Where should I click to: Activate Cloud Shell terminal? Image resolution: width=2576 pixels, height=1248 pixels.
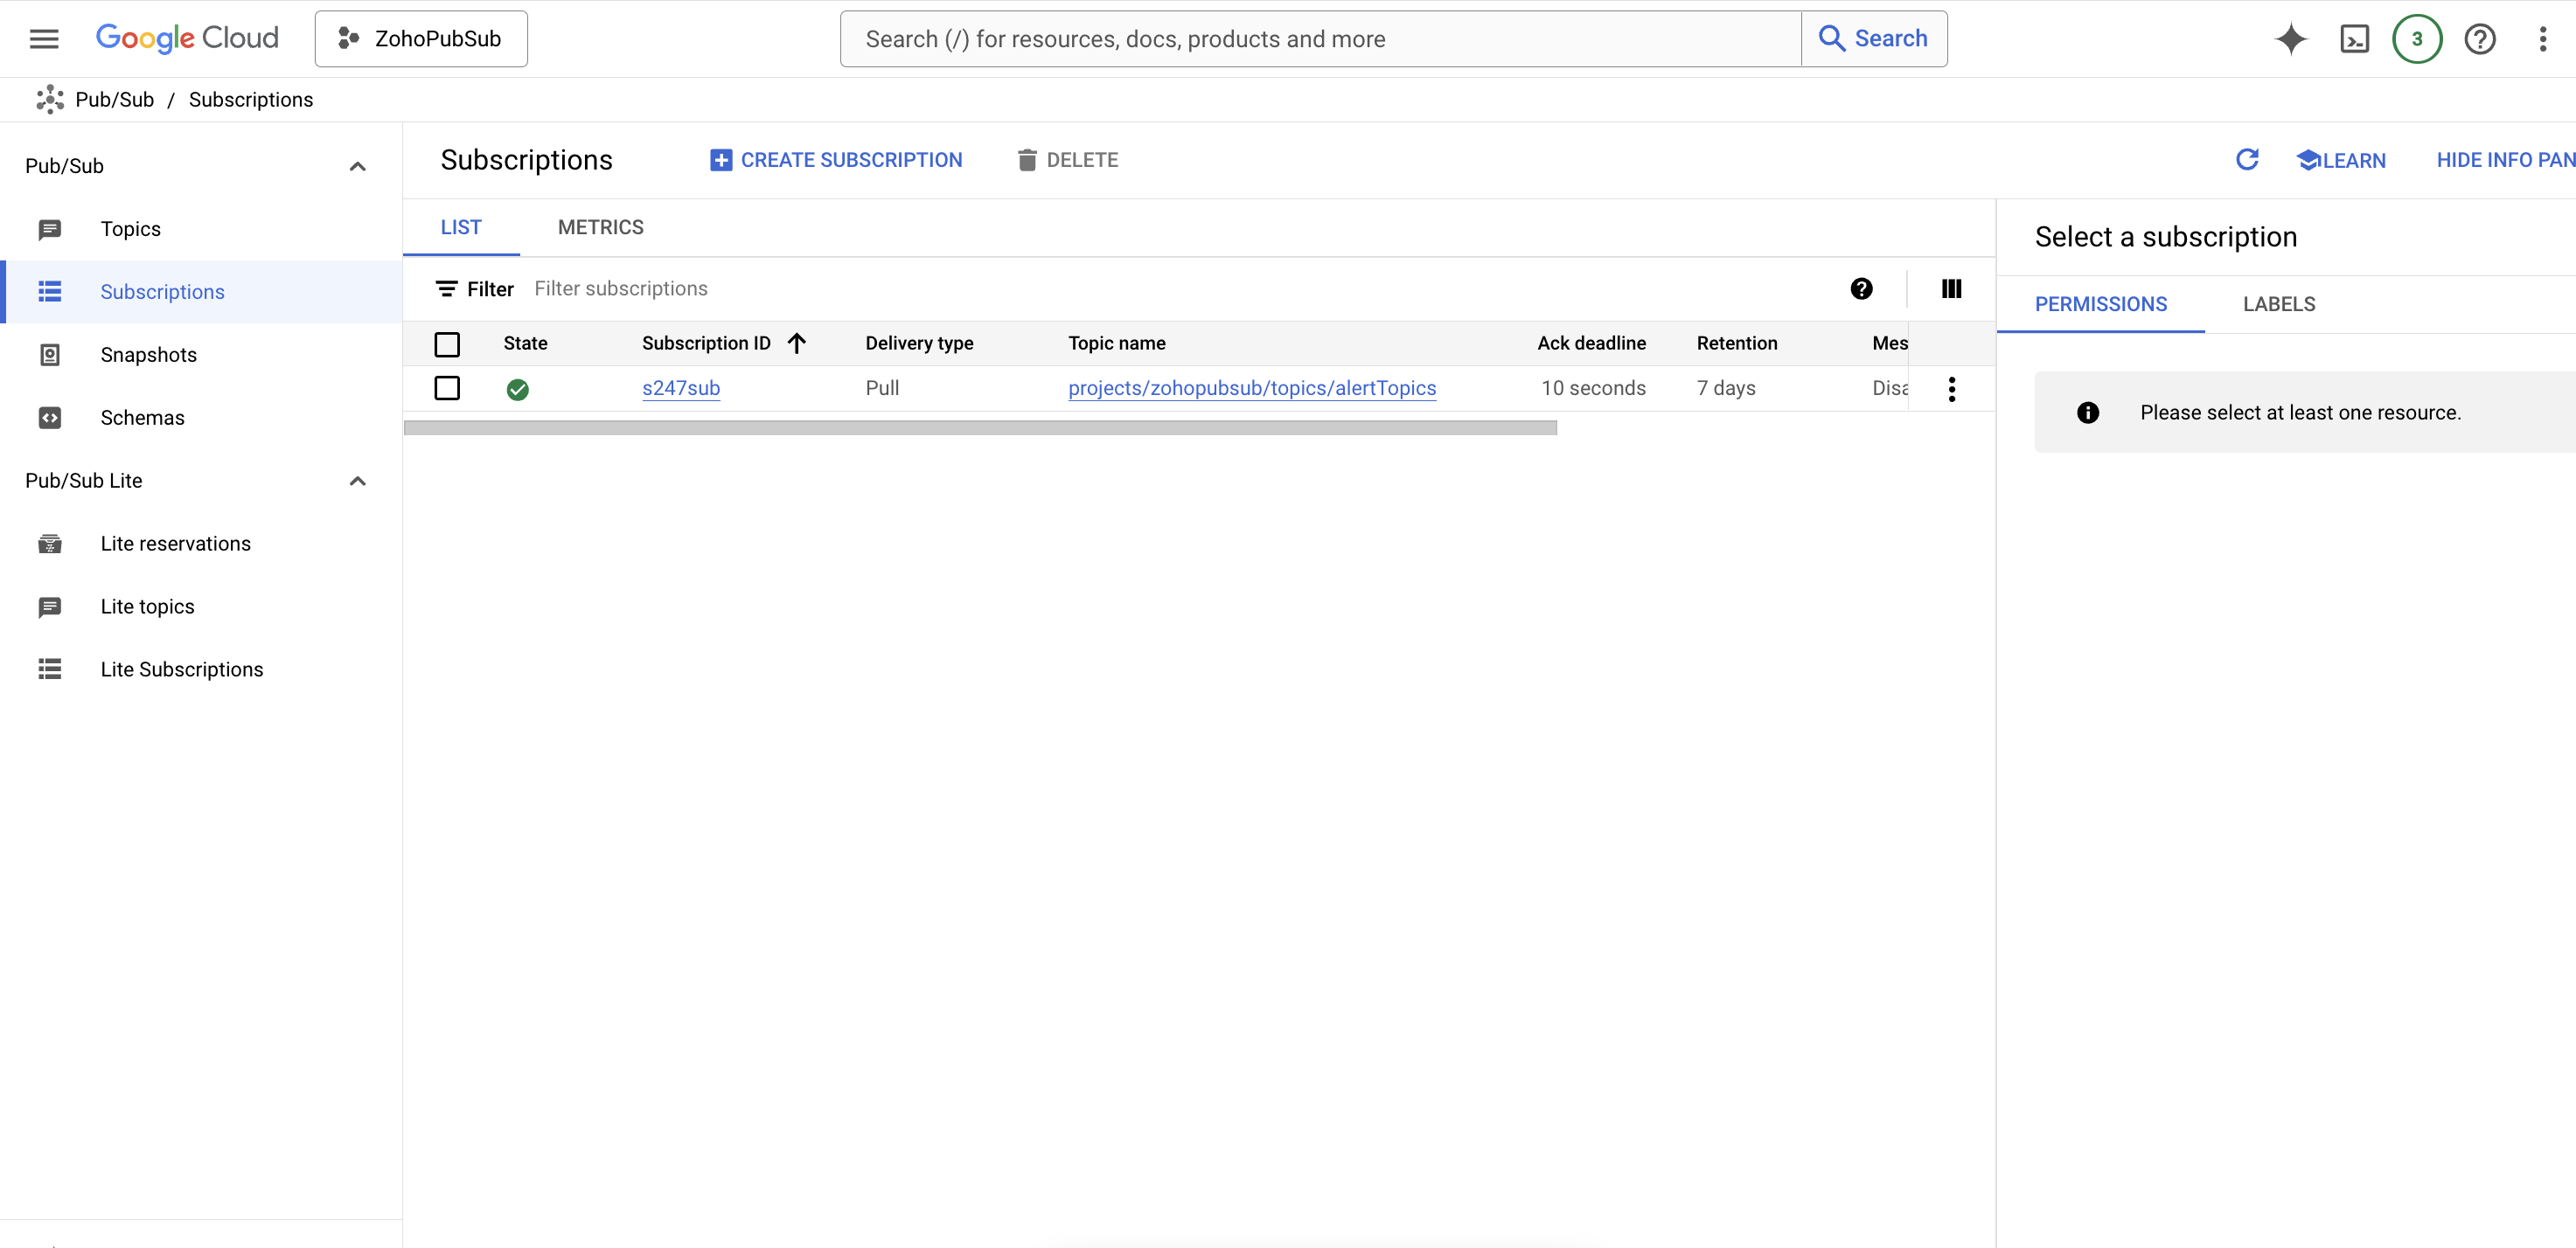2355,38
